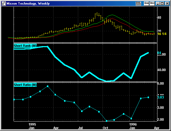Click the 40.00 Short Rank axis label

[x=161, y=70]
